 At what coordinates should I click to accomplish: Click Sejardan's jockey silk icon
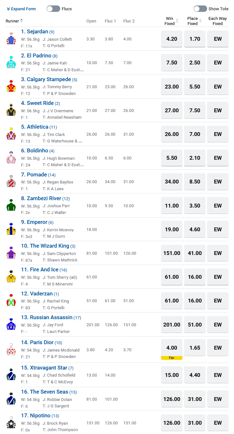point(11,38)
